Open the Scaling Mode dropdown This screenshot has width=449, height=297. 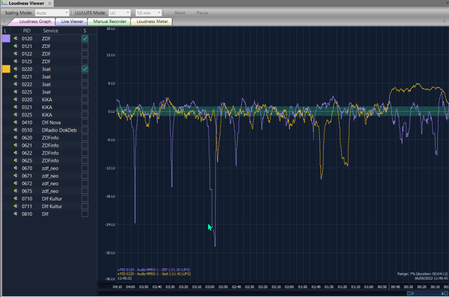click(x=52, y=13)
